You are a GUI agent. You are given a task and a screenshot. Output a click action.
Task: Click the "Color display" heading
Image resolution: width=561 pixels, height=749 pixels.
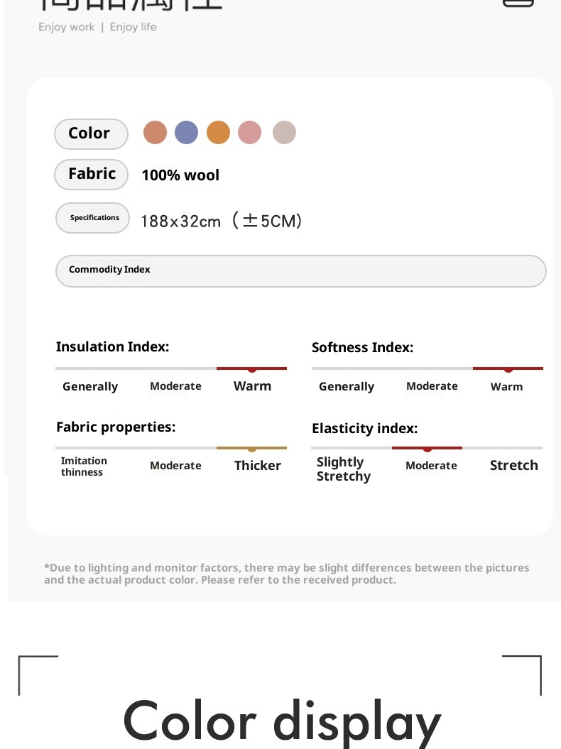282,721
